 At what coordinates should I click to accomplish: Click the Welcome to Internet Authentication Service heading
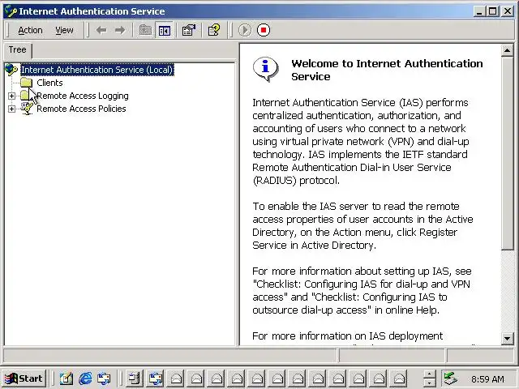387,70
